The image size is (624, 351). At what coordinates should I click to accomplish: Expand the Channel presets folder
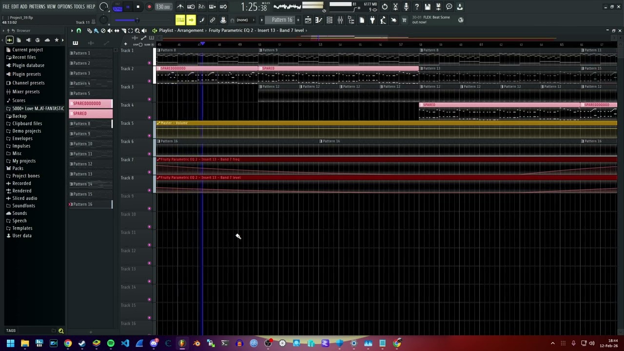tap(28, 83)
